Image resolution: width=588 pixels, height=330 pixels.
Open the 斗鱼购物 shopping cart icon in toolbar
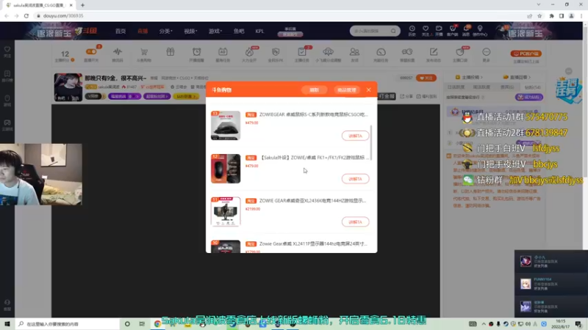pyautogui.click(x=143, y=52)
